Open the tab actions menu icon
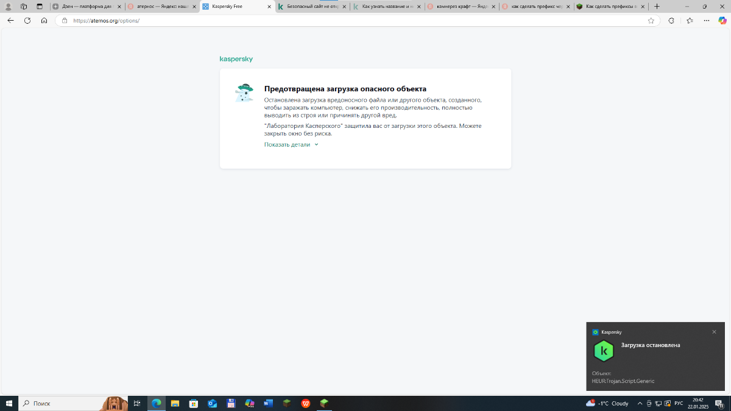This screenshot has width=731, height=411. pyautogui.click(x=40, y=6)
